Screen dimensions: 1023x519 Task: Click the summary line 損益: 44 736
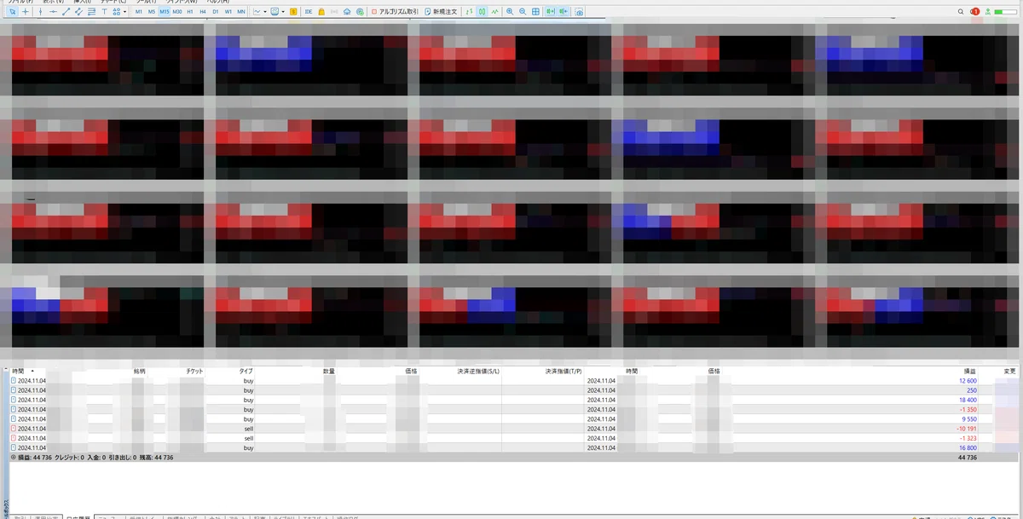point(34,458)
